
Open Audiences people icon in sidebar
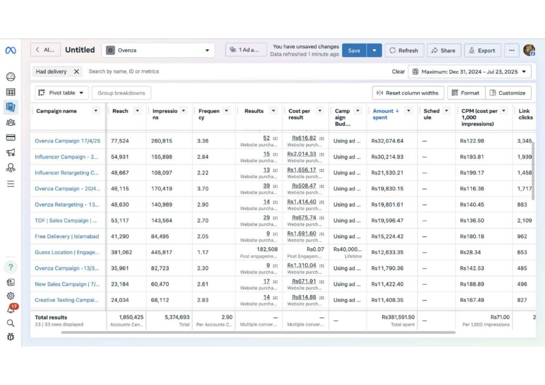coord(11,122)
